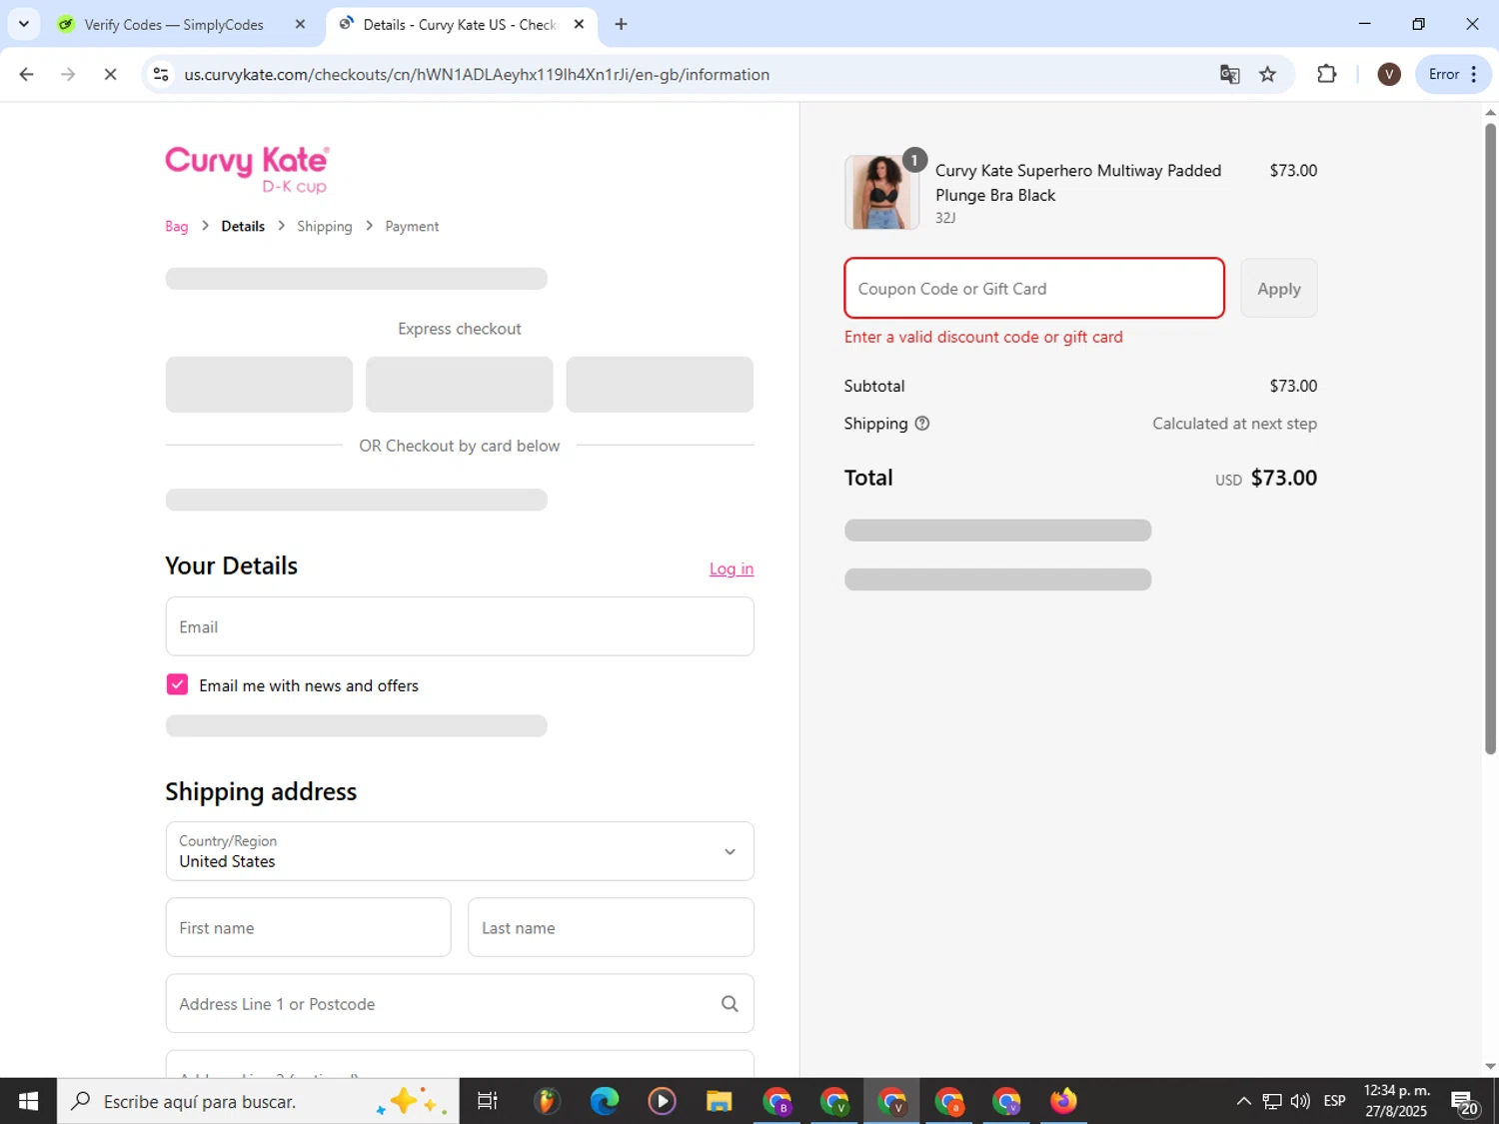Close the Curvy Kate US Checkout tab
1499x1124 pixels.
[579, 24]
